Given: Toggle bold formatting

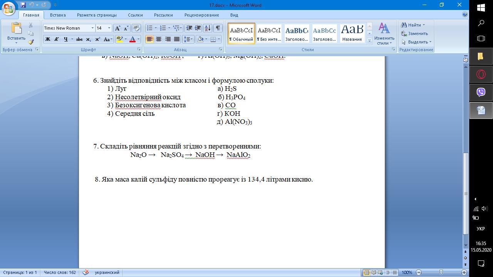Looking at the screenshot, I should click(48, 39).
